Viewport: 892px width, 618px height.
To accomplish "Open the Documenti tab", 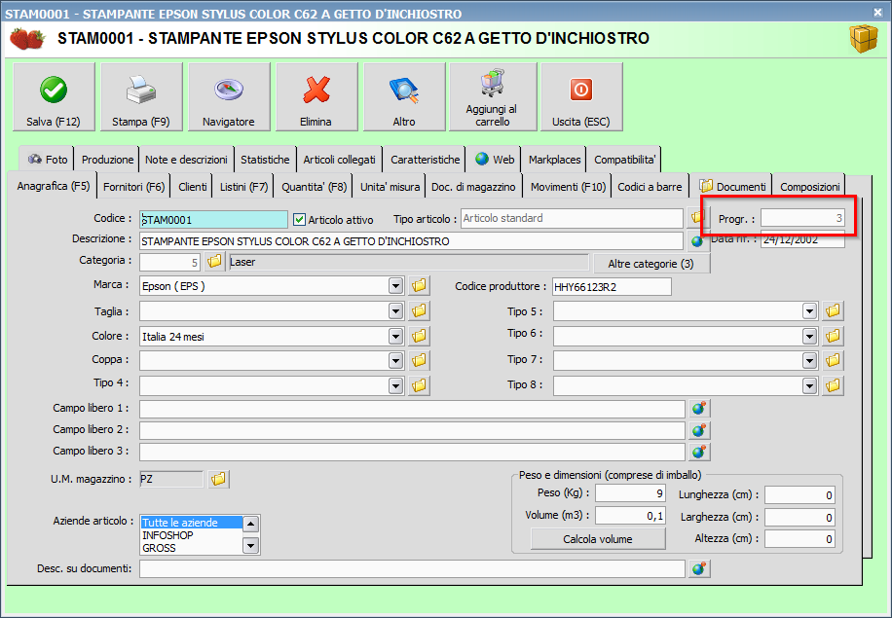I will pos(732,187).
